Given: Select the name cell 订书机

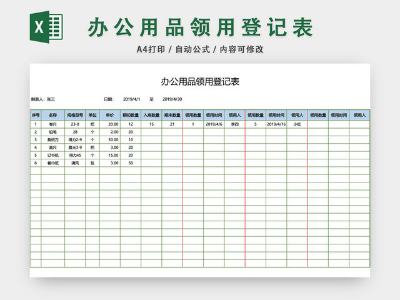Looking at the screenshot, I should coord(52,155).
